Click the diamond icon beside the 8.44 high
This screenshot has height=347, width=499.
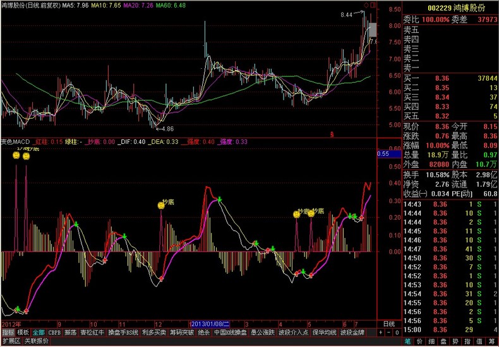pos(364,6)
